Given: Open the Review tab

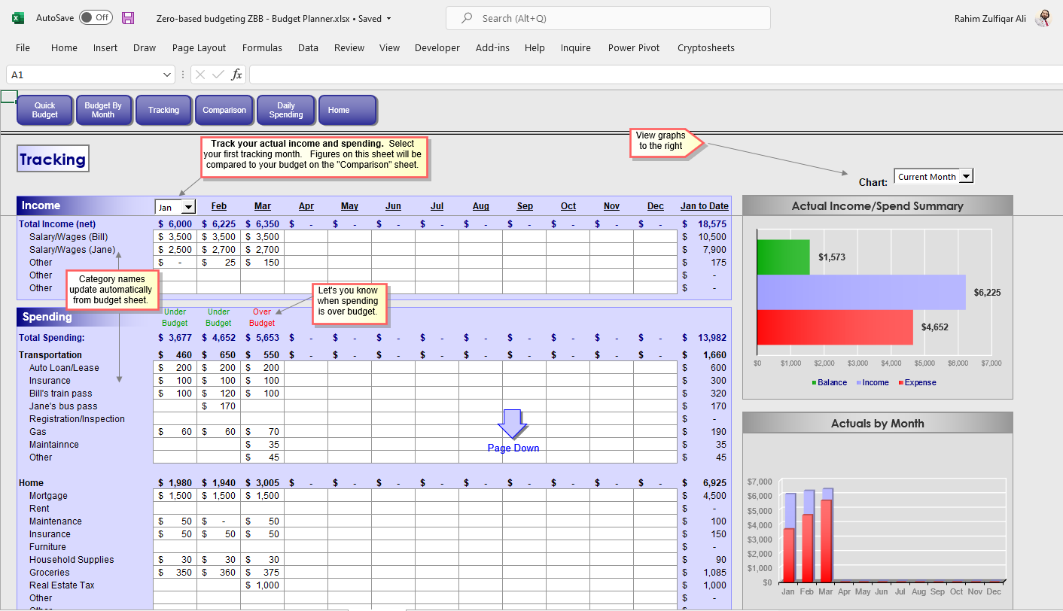Looking at the screenshot, I should (x=349, y=47).
